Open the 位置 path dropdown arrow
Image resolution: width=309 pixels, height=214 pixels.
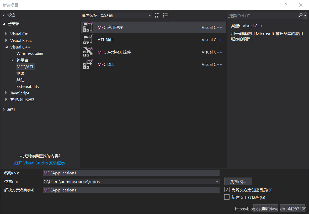[217, 181]
